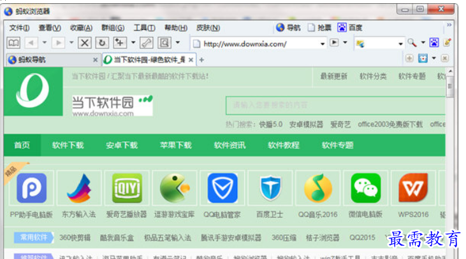Click the tab bar add-page icon
466x259 pixels.
409,58
